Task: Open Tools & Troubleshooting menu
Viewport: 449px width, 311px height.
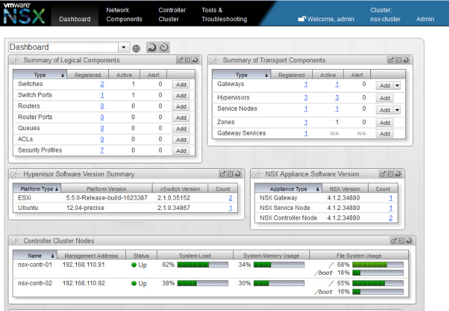Action: click(224, 15)
